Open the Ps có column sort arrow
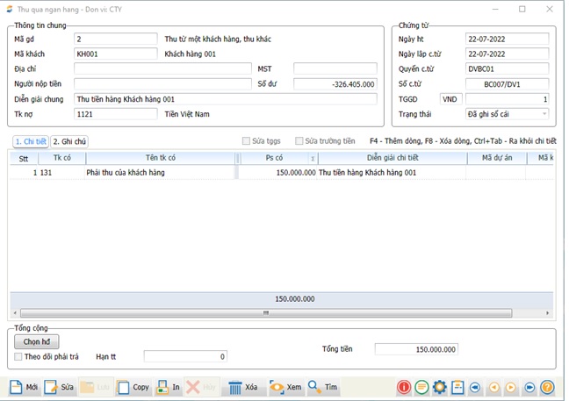This screenshot has height=401, width=569. pos(313,159)
